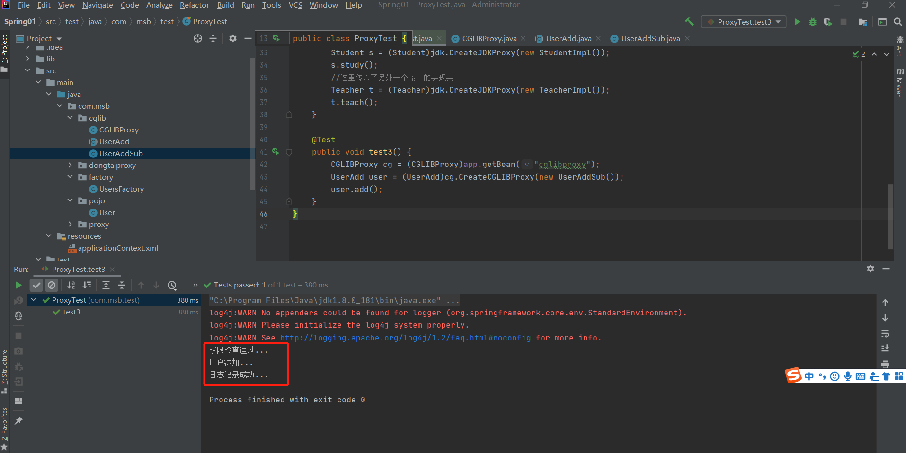Build project with hammer icon
This screenshot has height=453, width=906.
point(689,22)
